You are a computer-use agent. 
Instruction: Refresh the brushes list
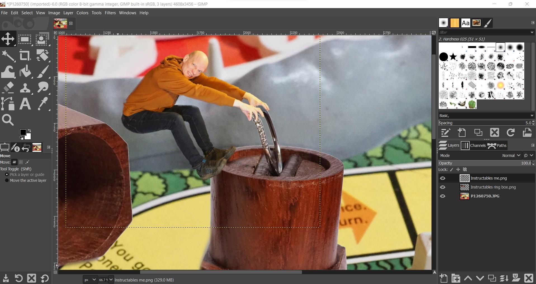point(511,133)
